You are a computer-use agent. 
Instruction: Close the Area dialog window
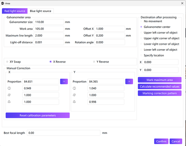[x=182, y=3]
